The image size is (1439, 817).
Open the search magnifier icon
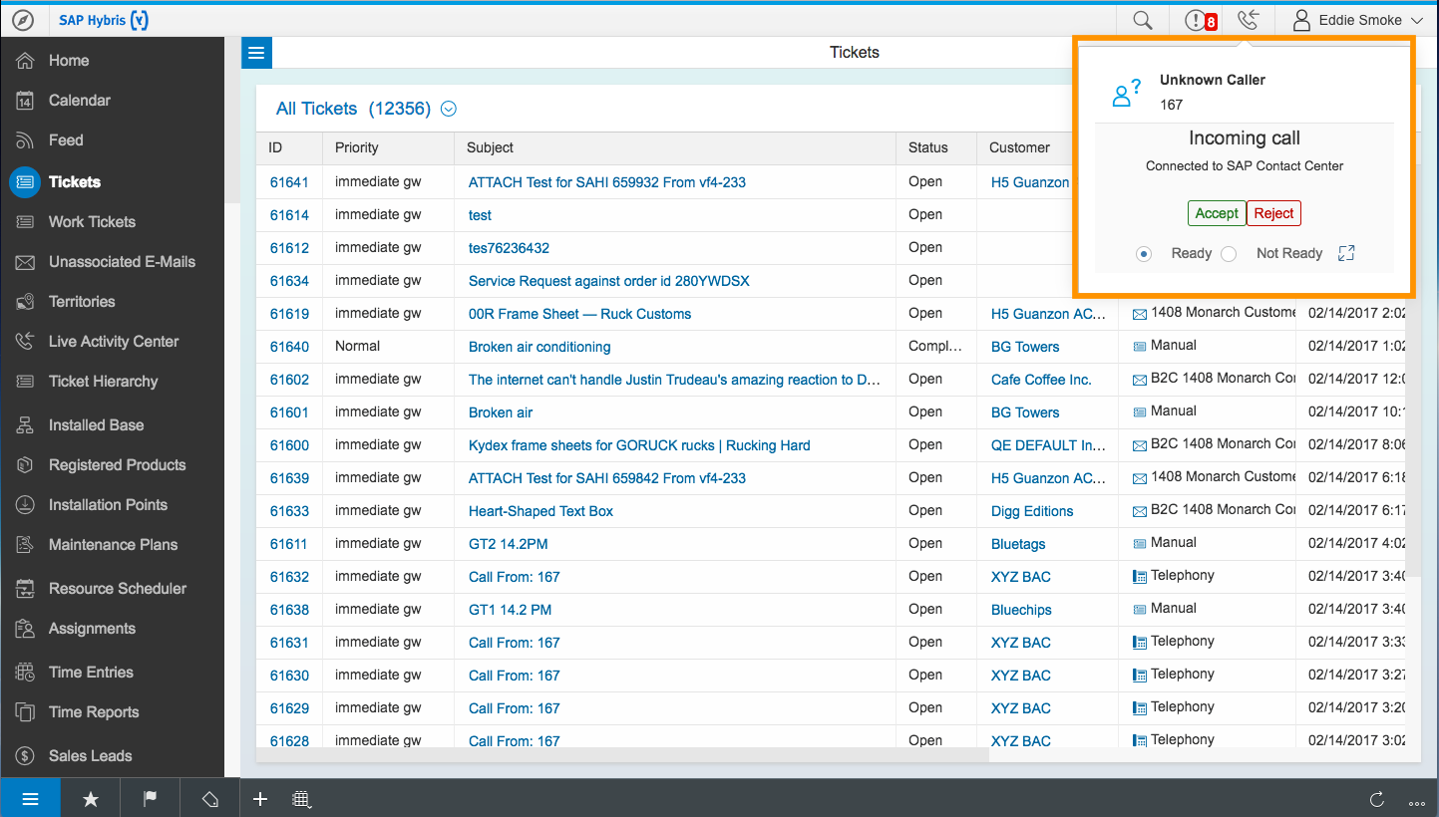(1143, 20)
